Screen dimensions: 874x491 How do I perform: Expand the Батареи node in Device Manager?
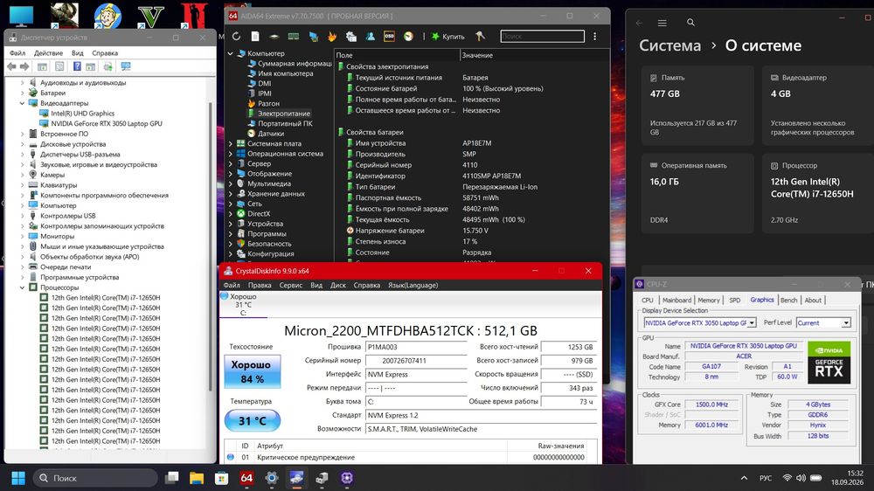coord(23,93)
